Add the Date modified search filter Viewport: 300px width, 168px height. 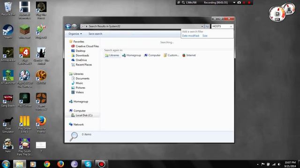coord(191,36)
